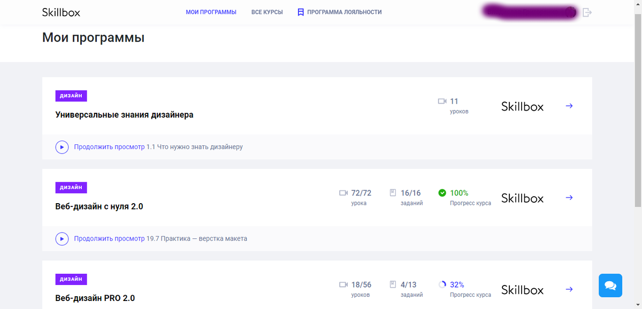642x309 pixels.
Task: Click the 18/56 уроков count
Action: pyautogui.click(x=361, y=290)
